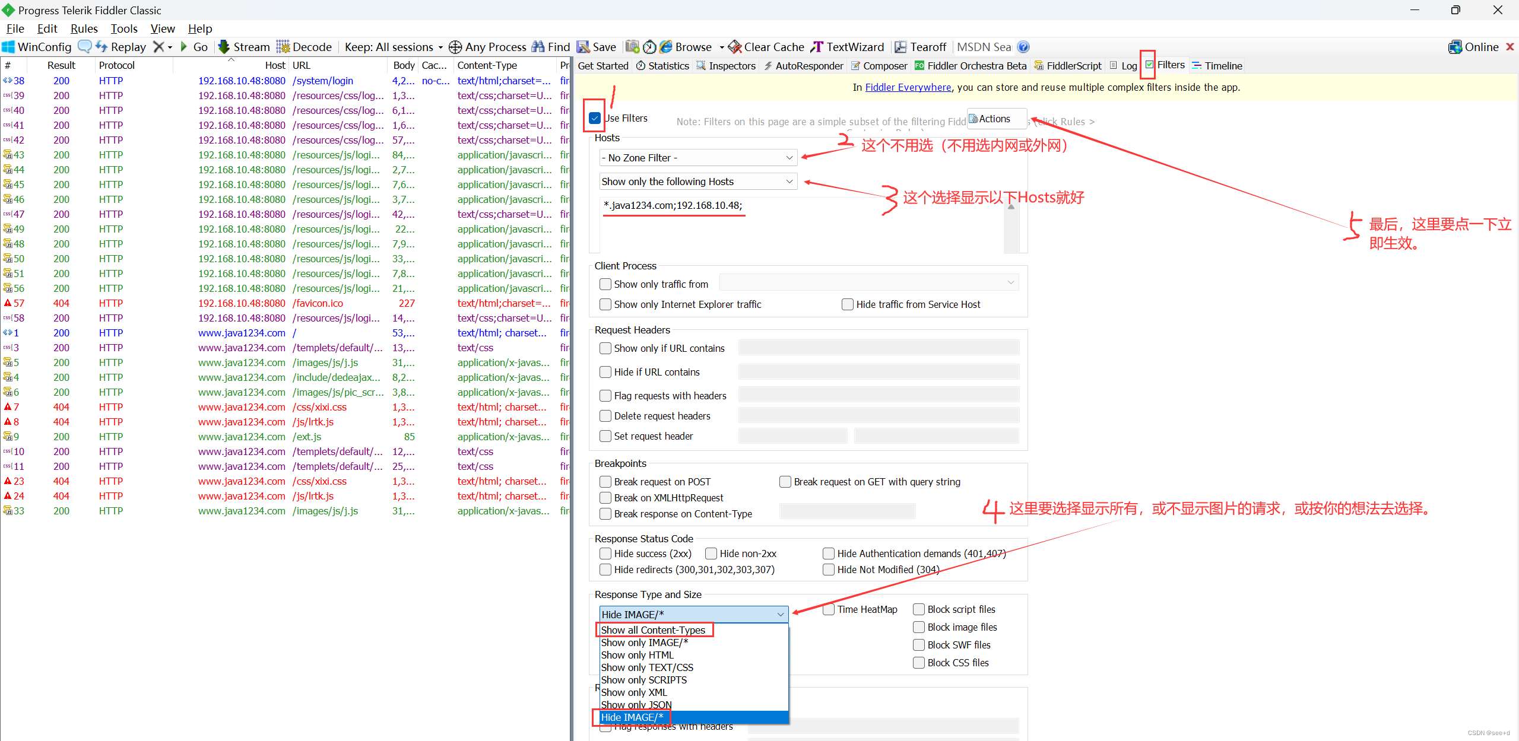Open Find with binoculars icon
1519x741 pixels.
(538, 47)
